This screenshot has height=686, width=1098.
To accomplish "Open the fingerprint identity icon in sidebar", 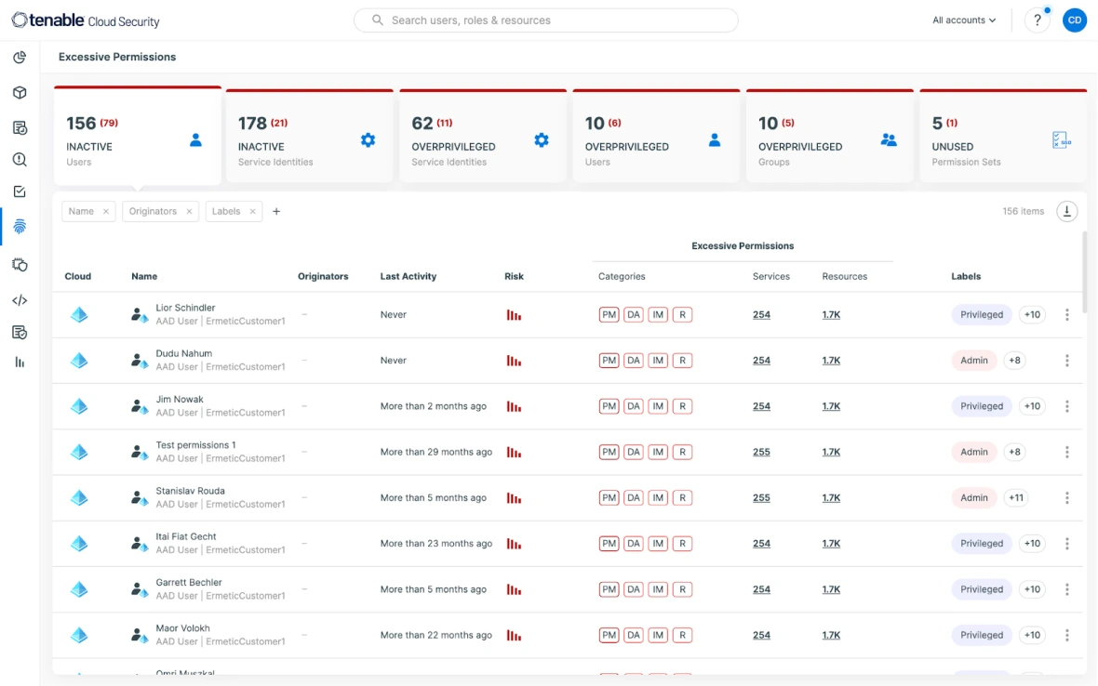I will tap(20, 226).
